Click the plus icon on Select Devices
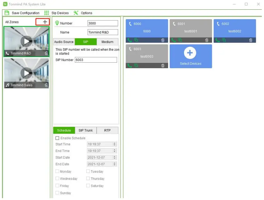The width and height of the screenshot is (264, 200). [190, 53]
